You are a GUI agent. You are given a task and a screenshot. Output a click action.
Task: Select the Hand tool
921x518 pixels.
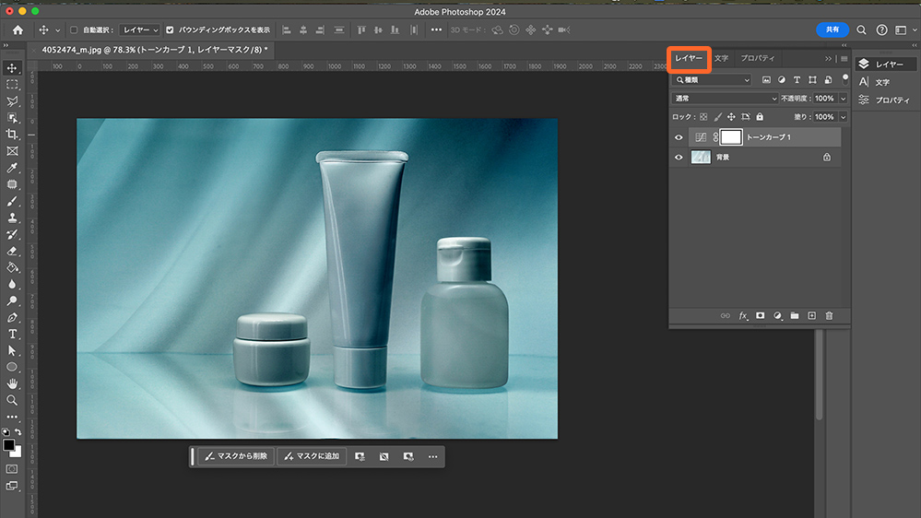tap(12, 383)
